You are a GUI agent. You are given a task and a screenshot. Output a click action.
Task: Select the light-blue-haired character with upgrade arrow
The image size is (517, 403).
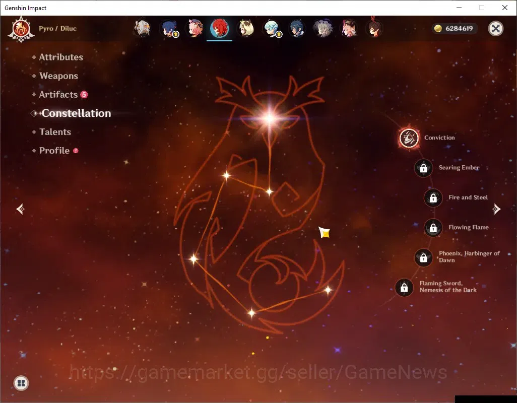[272, 28]
